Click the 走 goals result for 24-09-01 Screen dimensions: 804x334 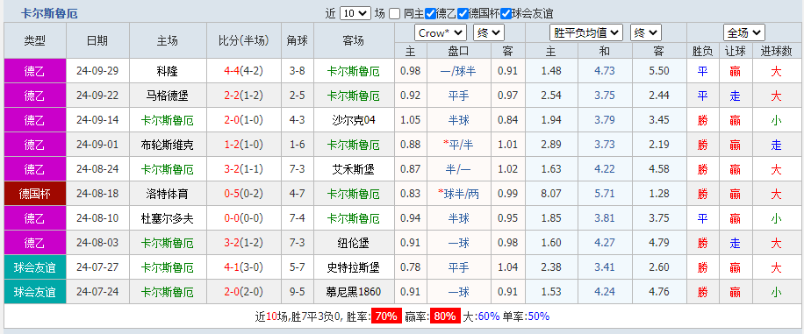[x=776, y=145]
